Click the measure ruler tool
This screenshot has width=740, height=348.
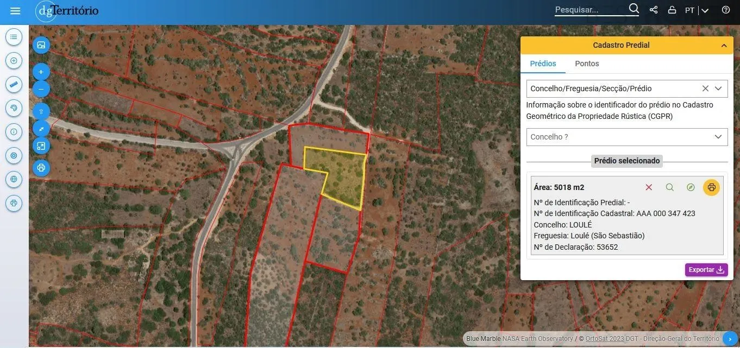click(14, 85)
